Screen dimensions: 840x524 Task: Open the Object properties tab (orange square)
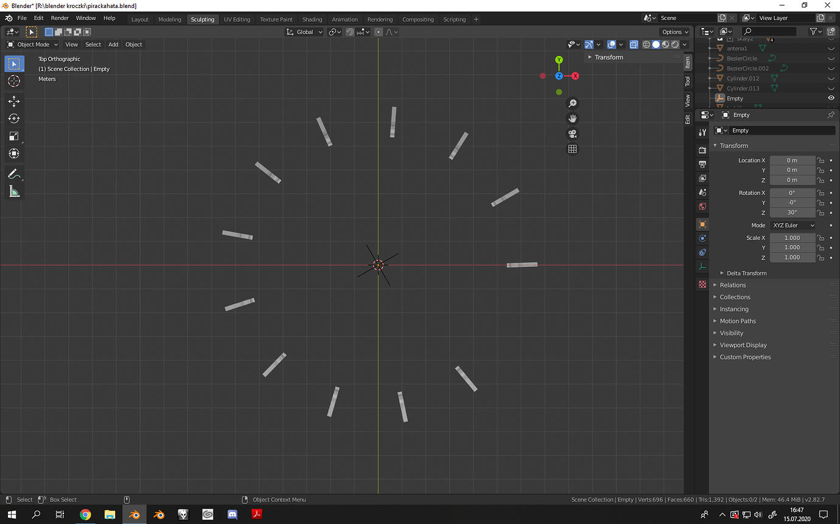click(702, 224)
